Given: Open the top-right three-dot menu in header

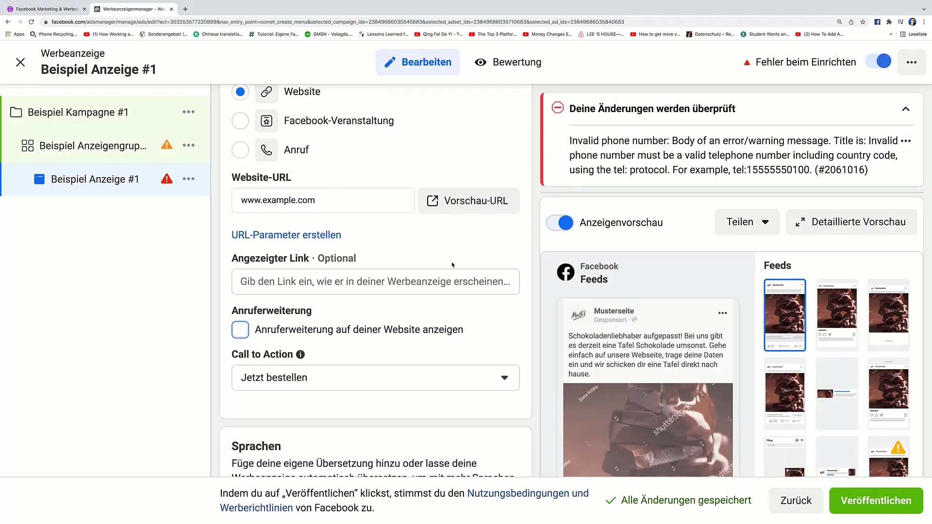Looking at the screenshot, I should pyautogui.click(x=912, y=62).
